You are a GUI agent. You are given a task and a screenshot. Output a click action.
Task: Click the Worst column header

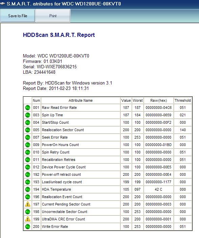[138, 100]
